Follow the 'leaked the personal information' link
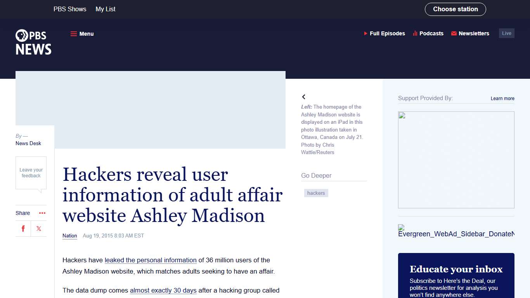The width and height of the screenshot is (530, 298). coord(150,260)
